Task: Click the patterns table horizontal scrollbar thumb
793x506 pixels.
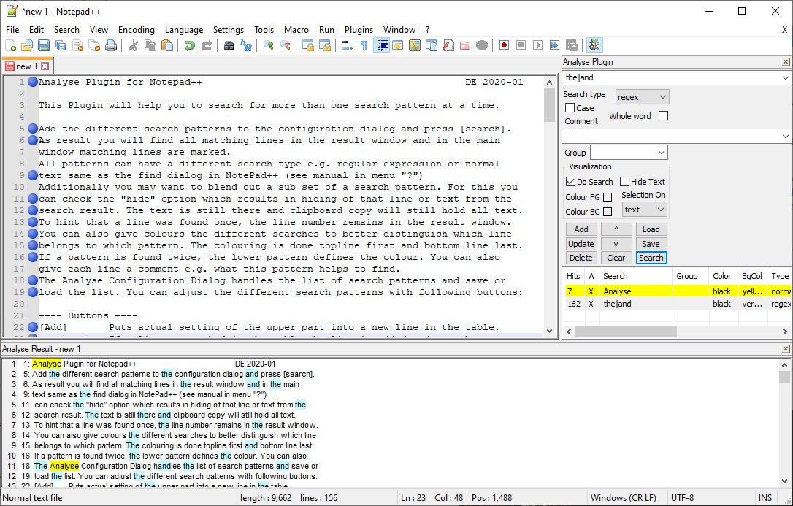Action: point(626,332)
